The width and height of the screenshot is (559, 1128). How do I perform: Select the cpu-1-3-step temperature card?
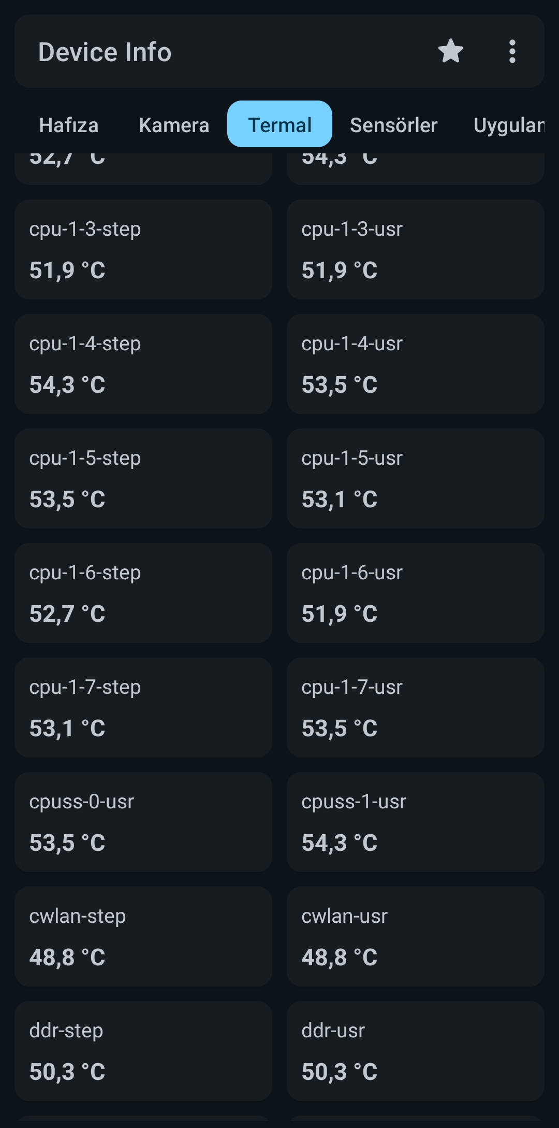pos(143,249)
